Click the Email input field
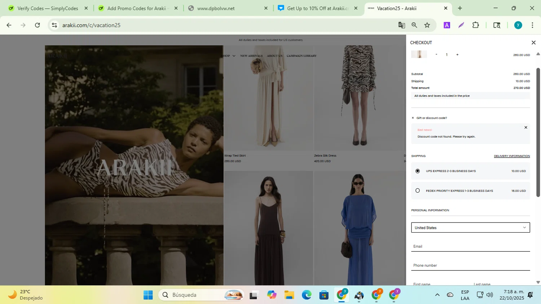Image resolution: width=541 pixels, height=304 pixels. tap(470, 246)
